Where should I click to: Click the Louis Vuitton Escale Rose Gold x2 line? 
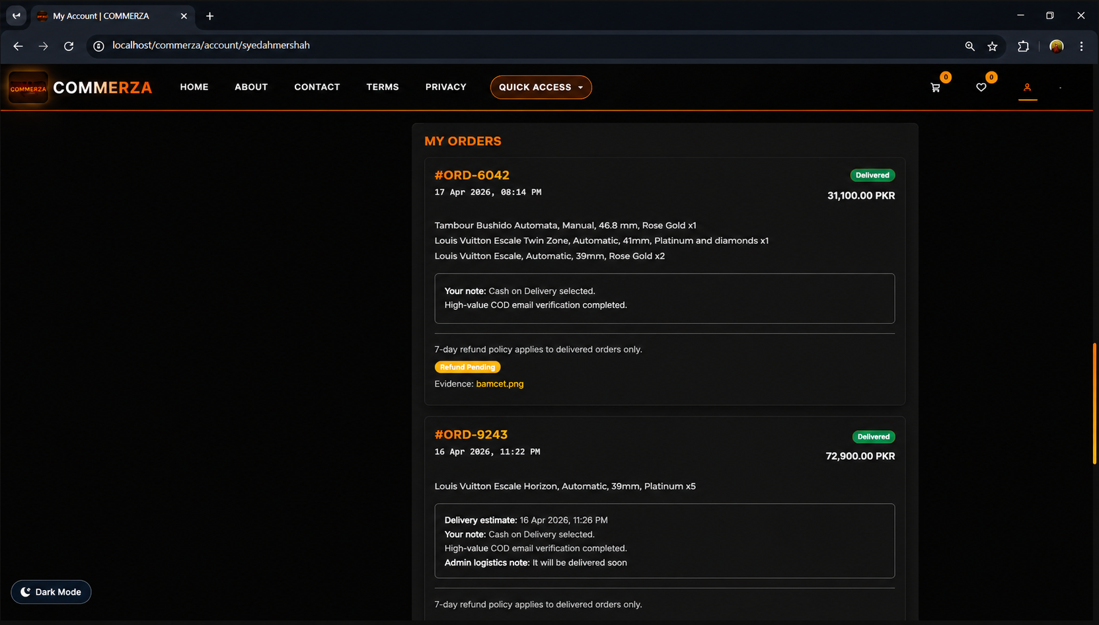550,256
